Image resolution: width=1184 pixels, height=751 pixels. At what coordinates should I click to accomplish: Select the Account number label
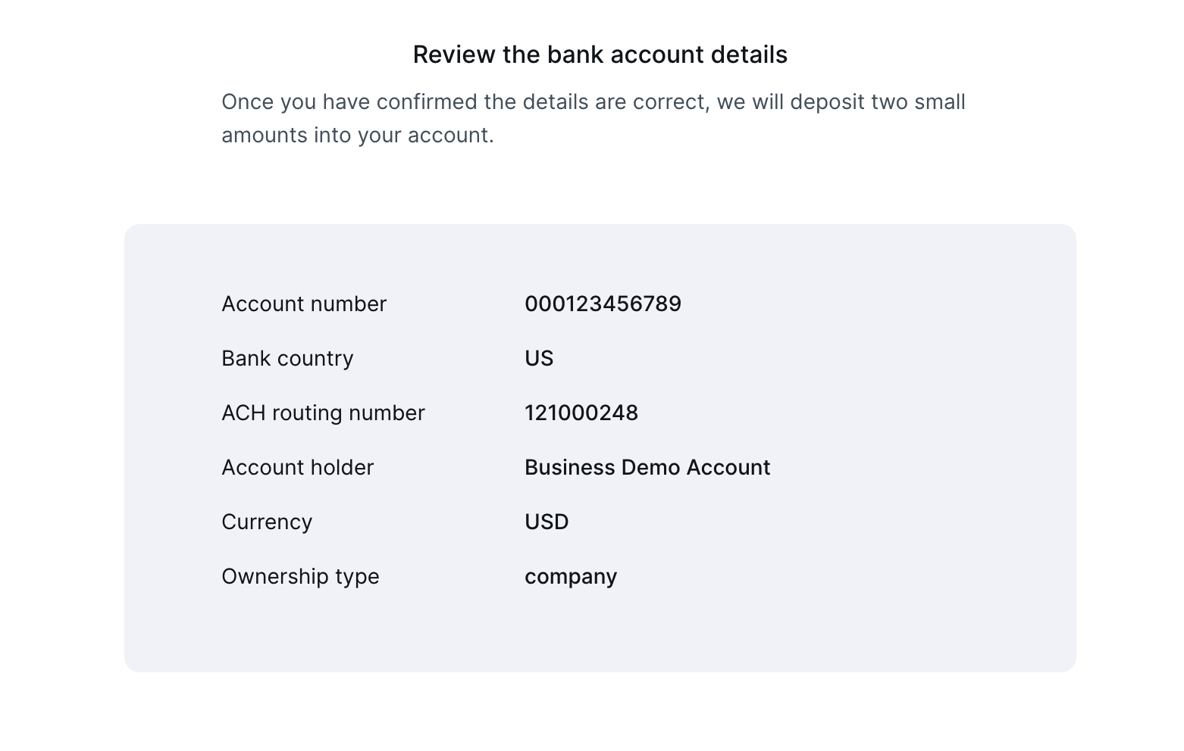(x=304, y=304)
